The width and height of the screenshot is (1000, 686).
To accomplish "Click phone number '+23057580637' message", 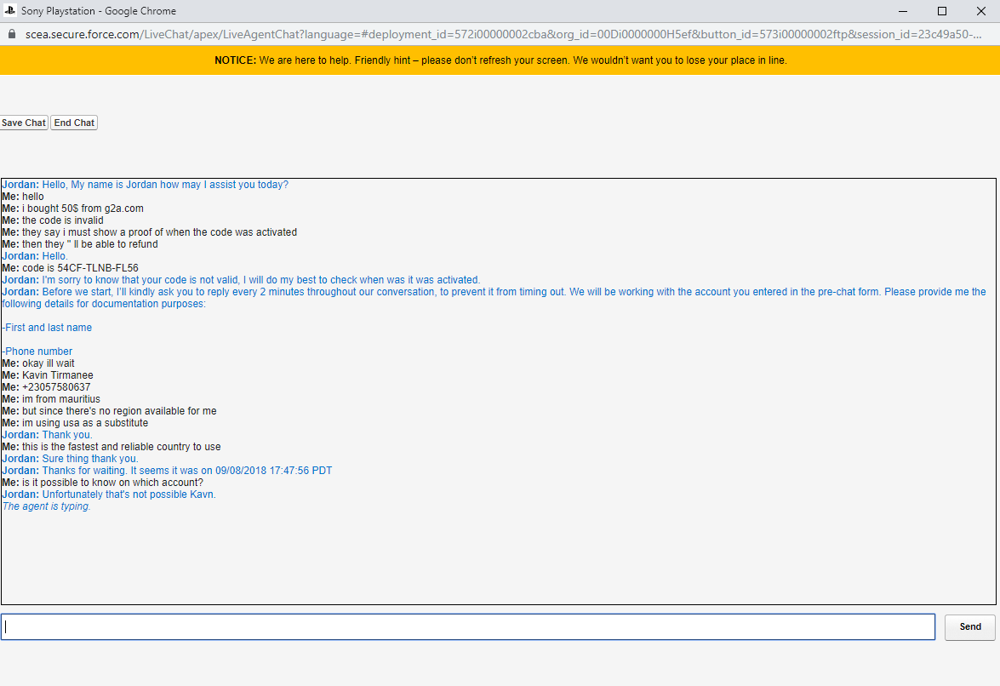I will [46, 387].
